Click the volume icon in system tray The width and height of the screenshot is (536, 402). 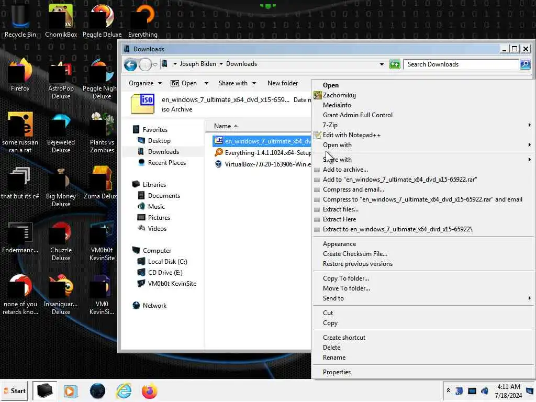pos(485,390)
